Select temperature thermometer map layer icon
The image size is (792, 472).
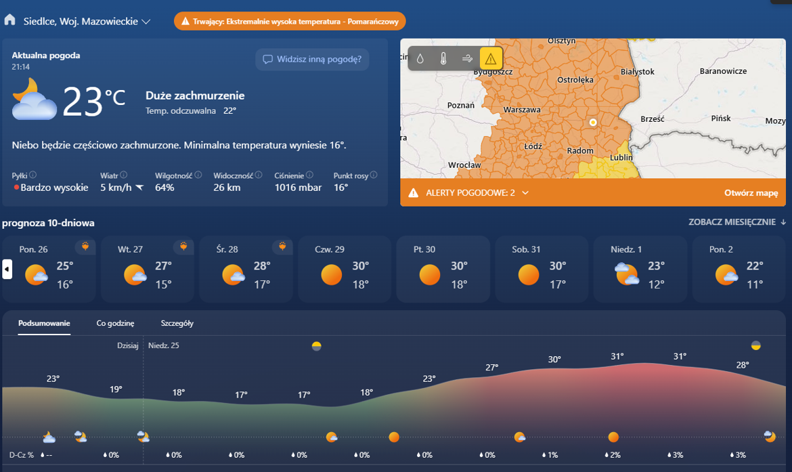point(443,59)
